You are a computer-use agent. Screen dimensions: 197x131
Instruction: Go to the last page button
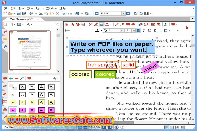[x=110, y=127]
